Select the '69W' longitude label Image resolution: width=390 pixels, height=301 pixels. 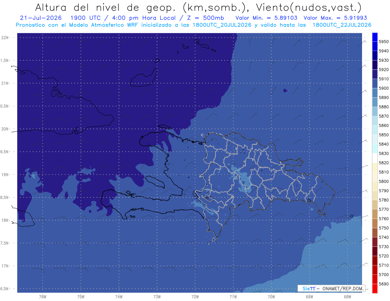[x=309, y=297]
